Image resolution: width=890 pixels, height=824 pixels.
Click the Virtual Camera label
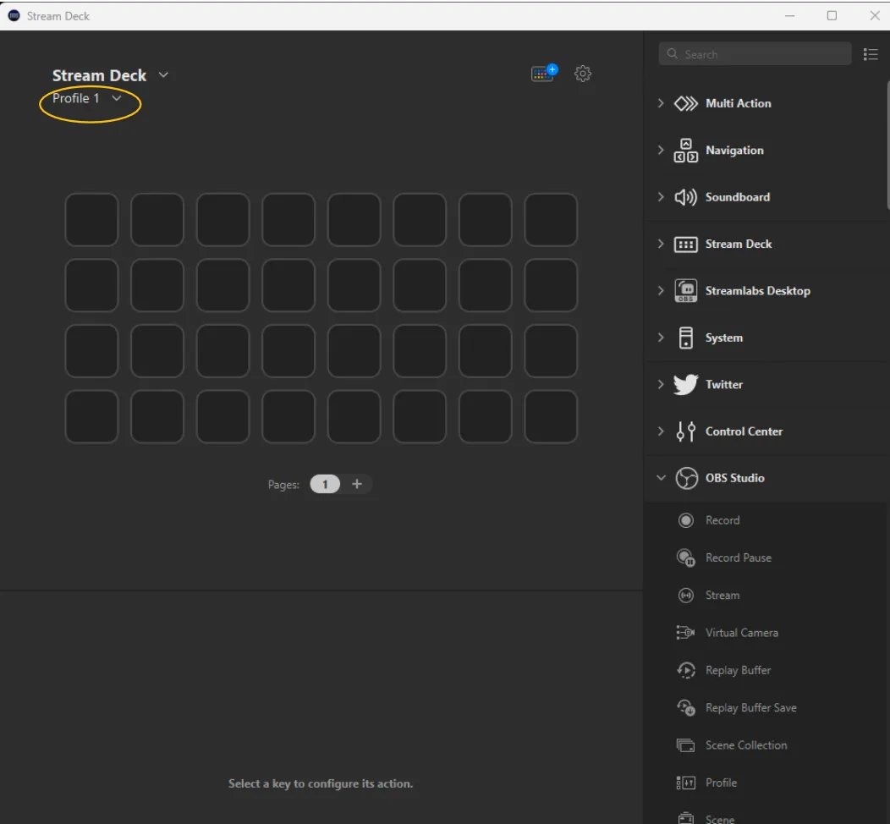pyautogui.click(x=742, y=633)
